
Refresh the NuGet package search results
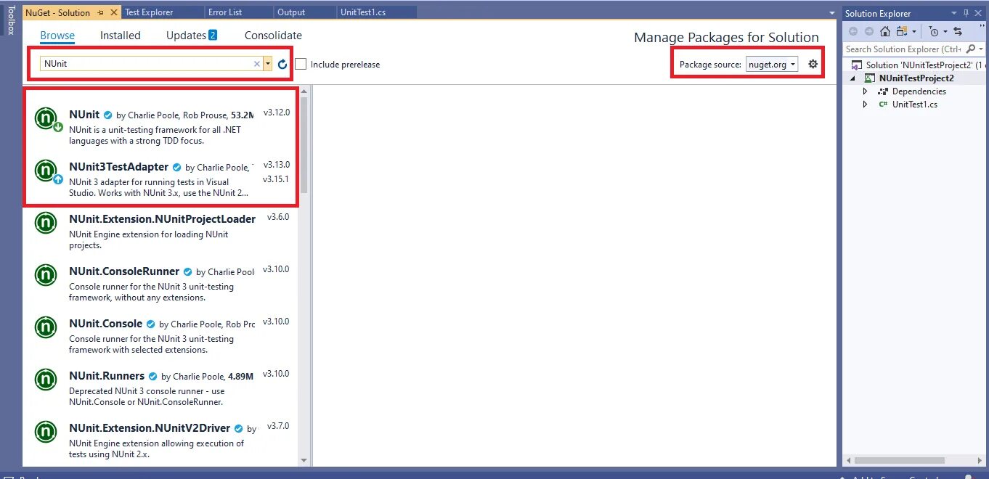pos(282,64)
